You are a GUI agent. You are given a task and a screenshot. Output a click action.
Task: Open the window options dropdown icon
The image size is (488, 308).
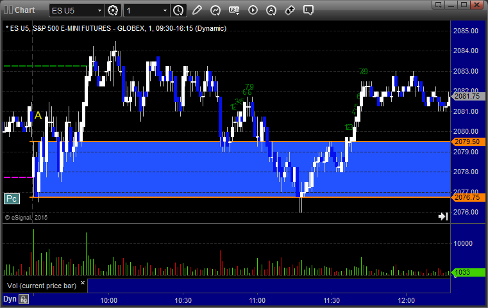pyautogui.click(x=439, y=4)
